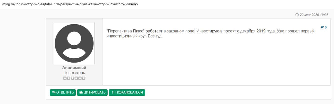
Task: Click the fourth rating star under Посетитель
Action: click(76, 78)
